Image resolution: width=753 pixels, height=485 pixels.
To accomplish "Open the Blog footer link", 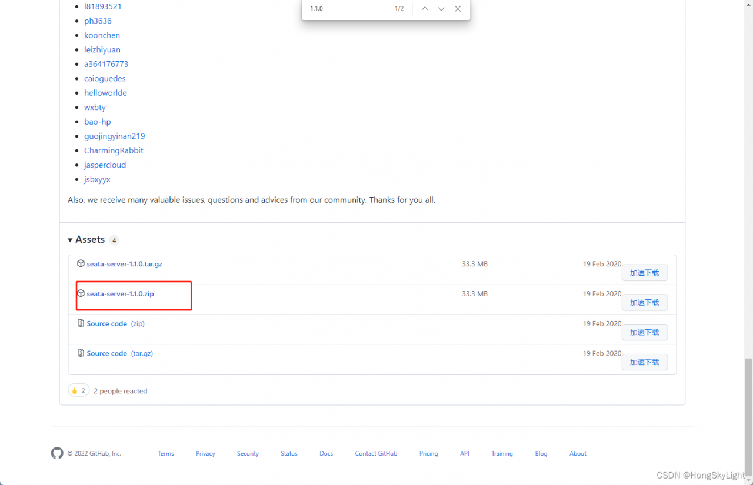I will [541, 453].
